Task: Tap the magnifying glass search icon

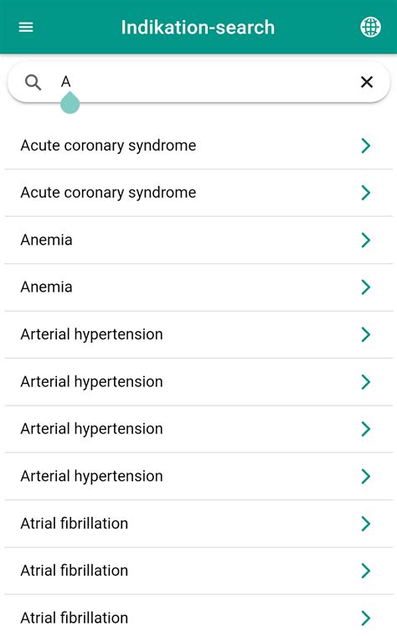Action: point(33,82)
